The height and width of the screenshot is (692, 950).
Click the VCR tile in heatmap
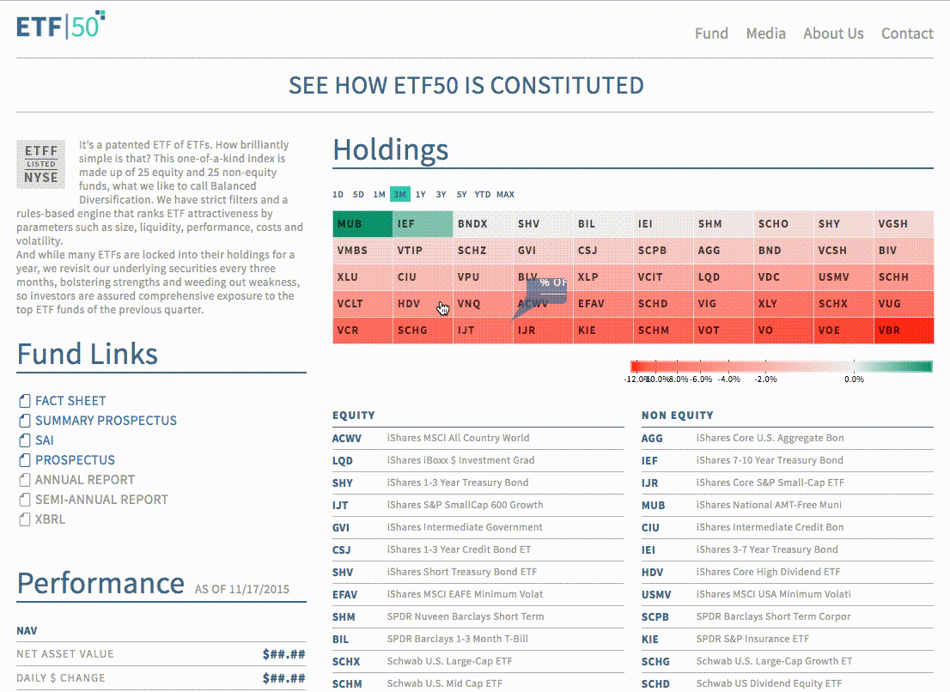tap(362, 331)
